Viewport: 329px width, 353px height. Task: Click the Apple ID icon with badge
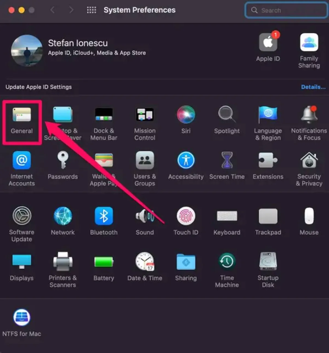point(268,43)
